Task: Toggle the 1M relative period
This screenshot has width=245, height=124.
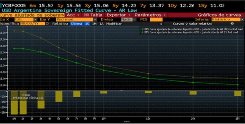Action: click(94, 23)
